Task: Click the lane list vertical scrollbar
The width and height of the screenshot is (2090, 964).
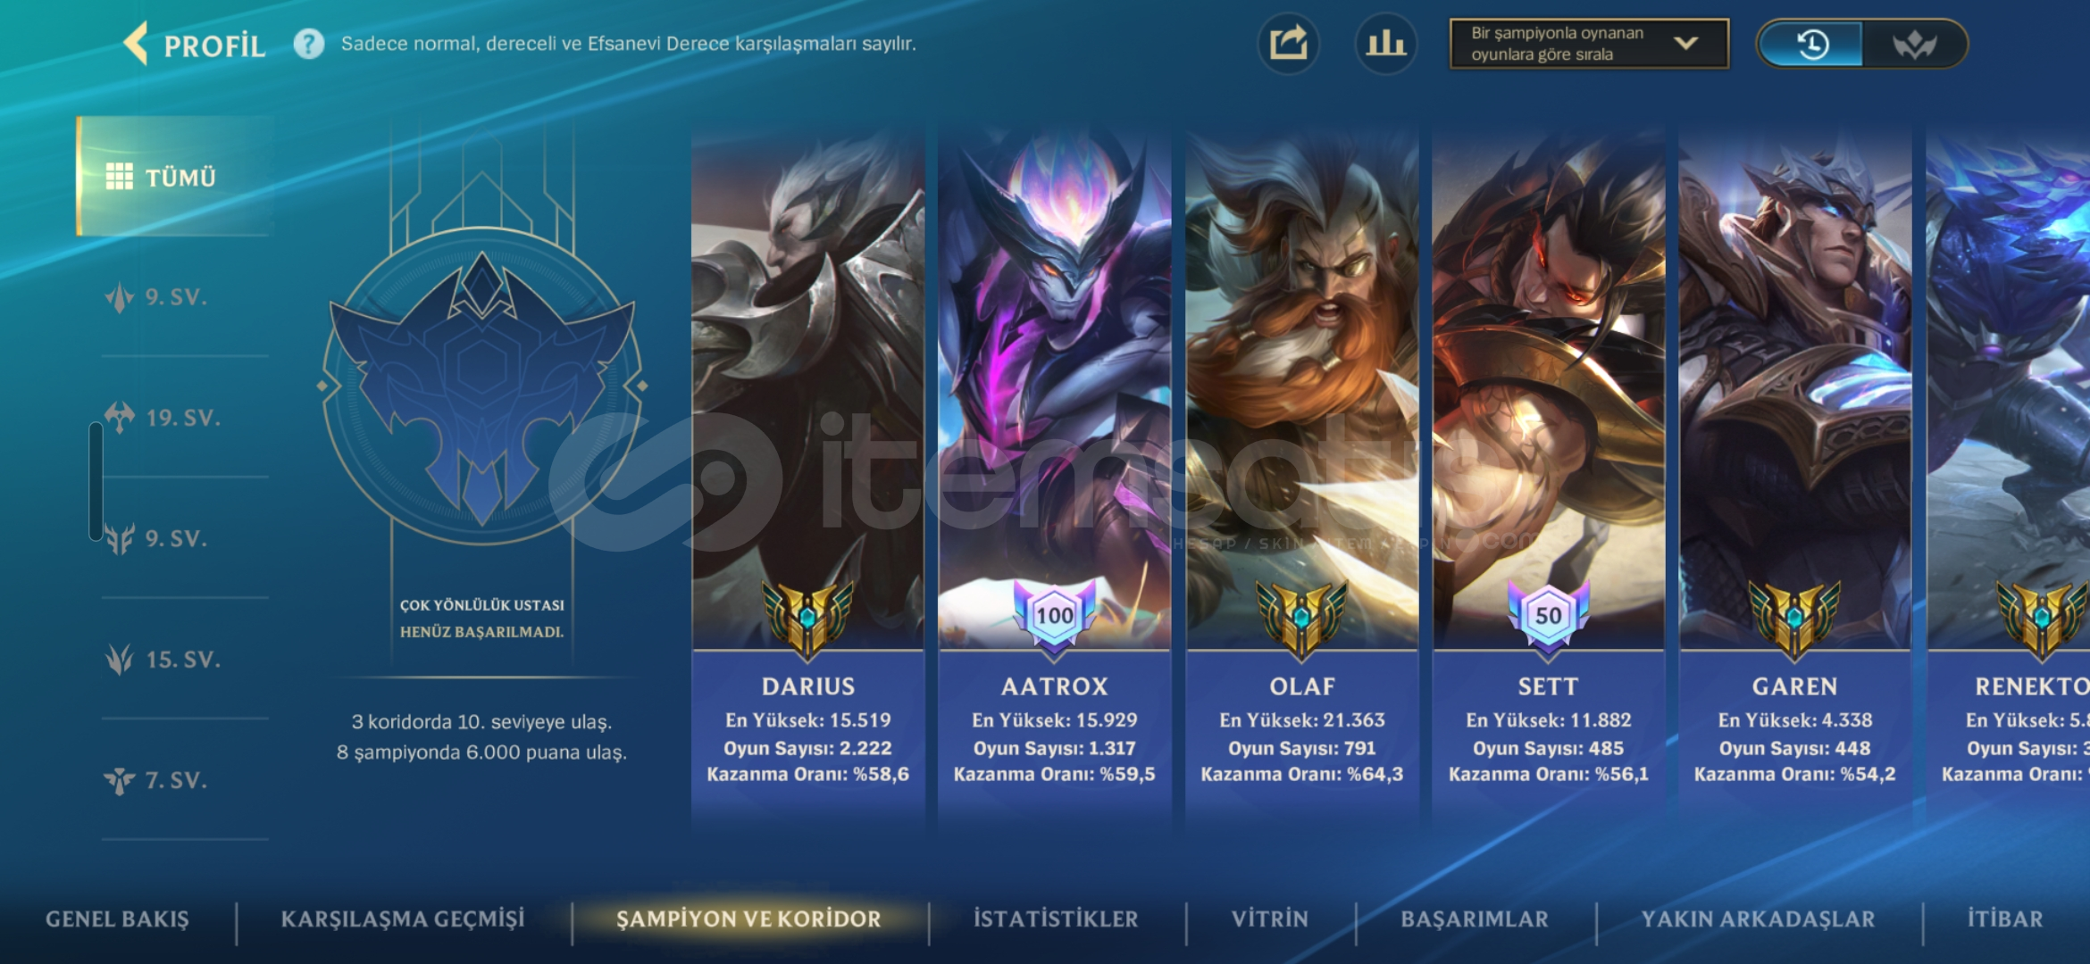Action: pos(96,481)
